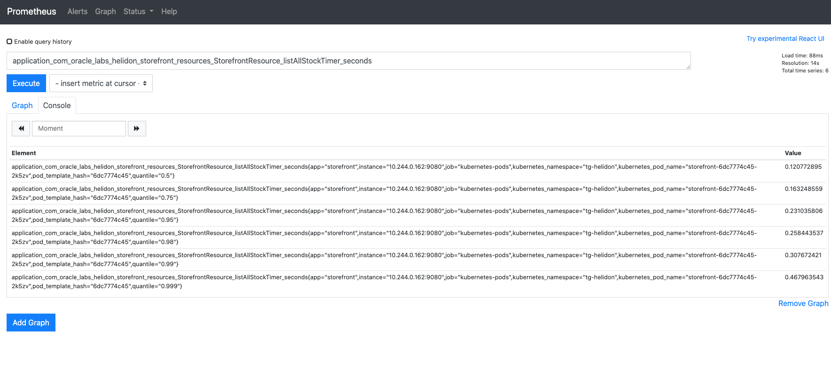Screen dimensions: 831x378
Task: Expand the Status menu in navbar
Action: (x=139, y=11)
